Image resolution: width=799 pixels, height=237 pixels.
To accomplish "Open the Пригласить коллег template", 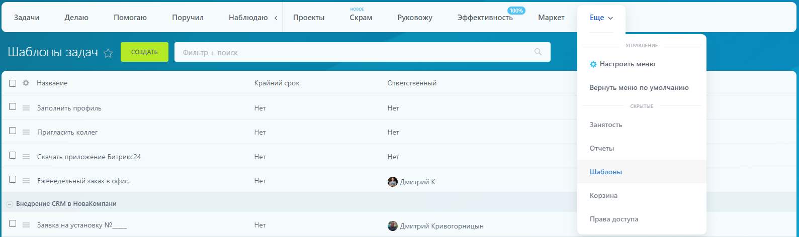I will (67, 132).
